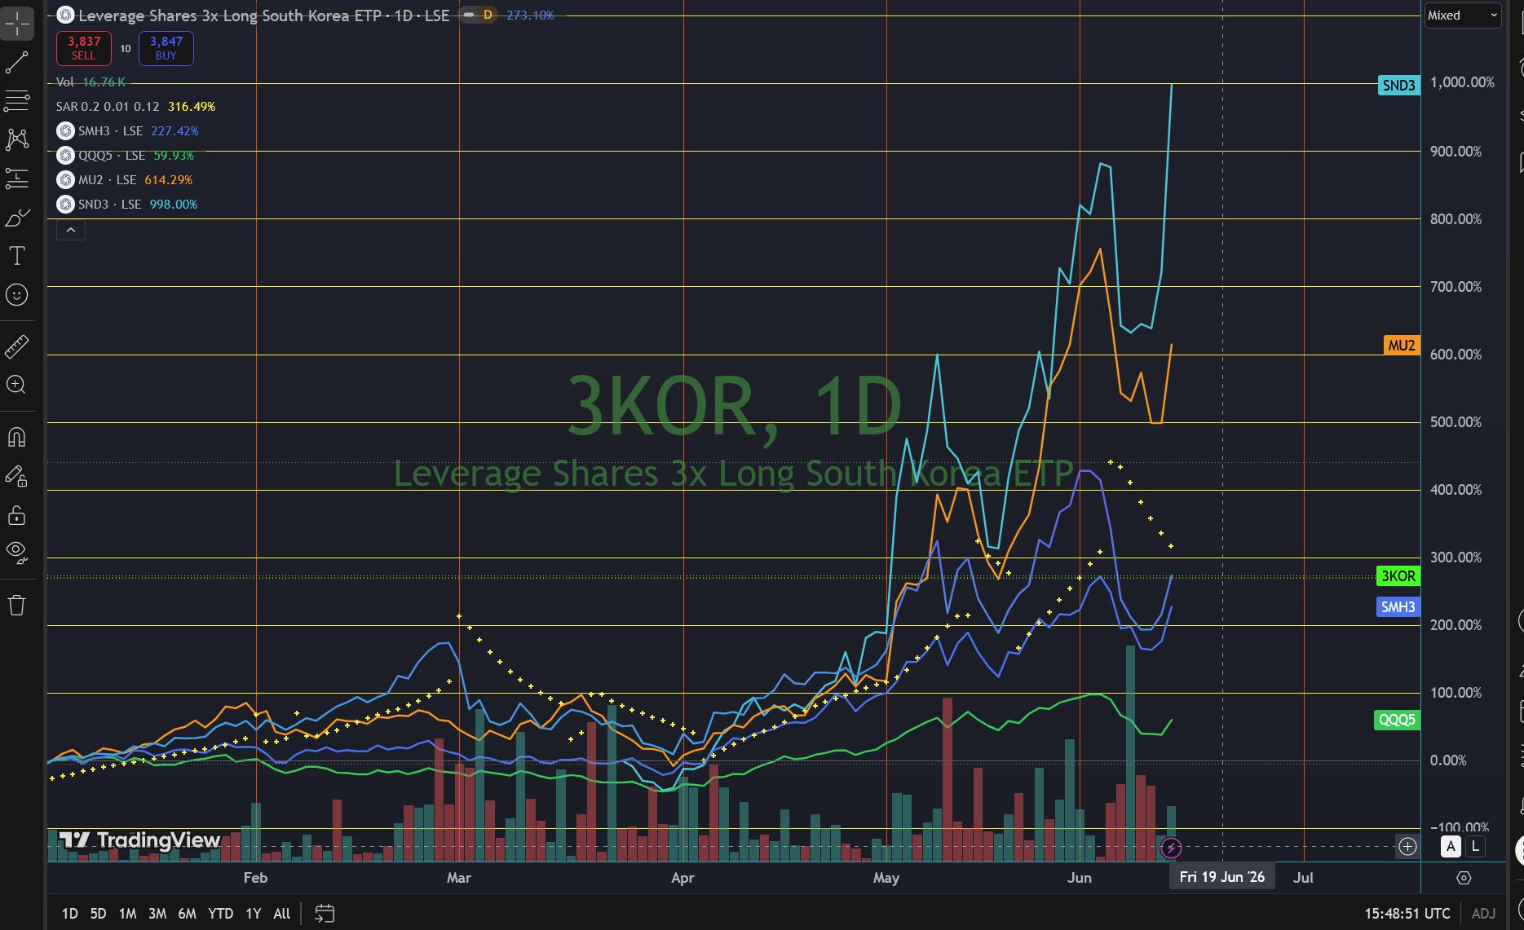Click the 3KOR price scale label
Screen dimensions: 1524x930
click(1398, 576)
